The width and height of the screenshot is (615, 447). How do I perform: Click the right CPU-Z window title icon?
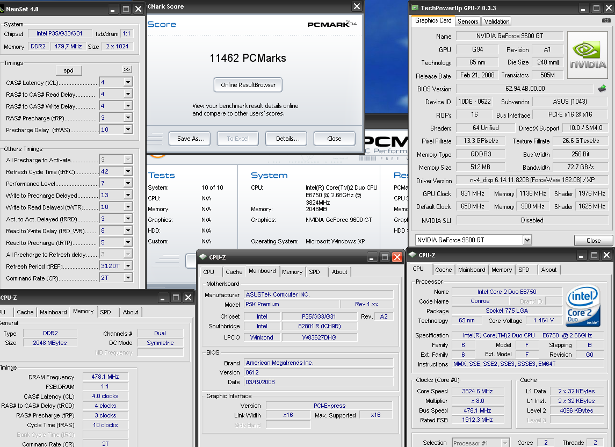pyautogui.click(x=412, y=255)
